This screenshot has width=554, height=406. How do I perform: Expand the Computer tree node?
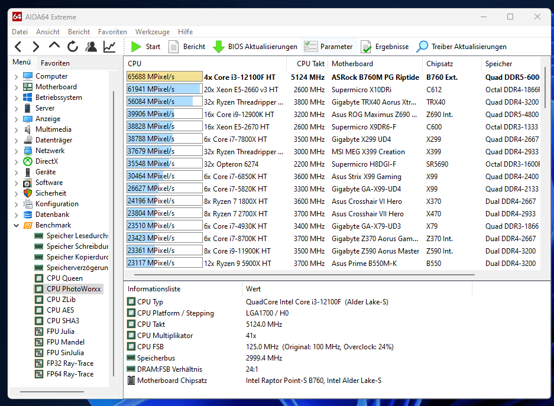pos(16,76)
